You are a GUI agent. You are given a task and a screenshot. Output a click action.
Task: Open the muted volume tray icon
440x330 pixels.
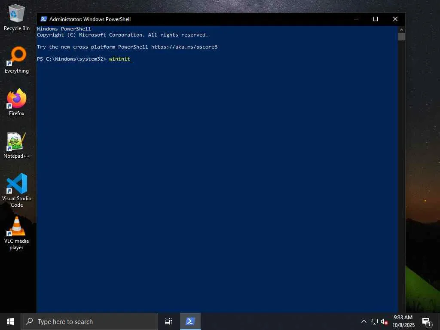(384, 321)
